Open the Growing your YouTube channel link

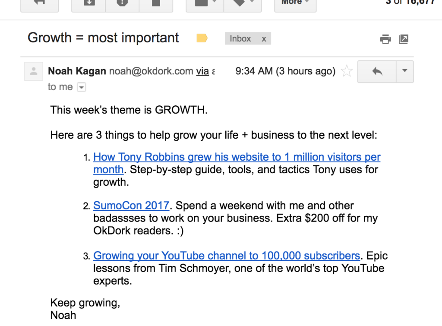tap(227, 256)
